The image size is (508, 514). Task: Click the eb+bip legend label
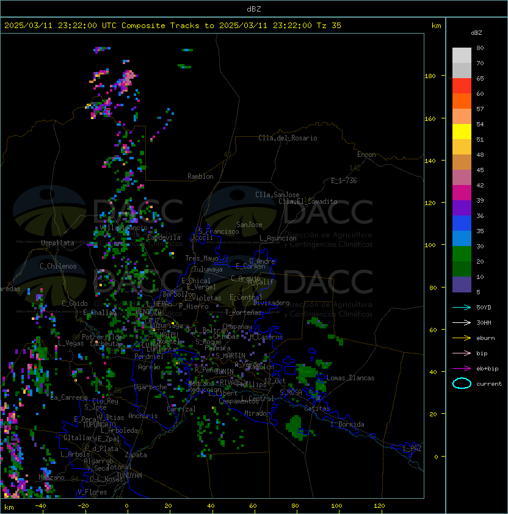coord(487,369)
